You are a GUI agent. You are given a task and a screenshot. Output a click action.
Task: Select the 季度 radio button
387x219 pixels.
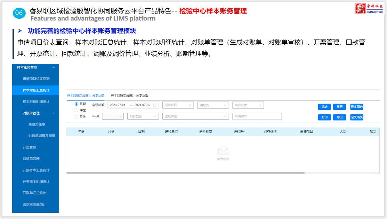[76, 110]
